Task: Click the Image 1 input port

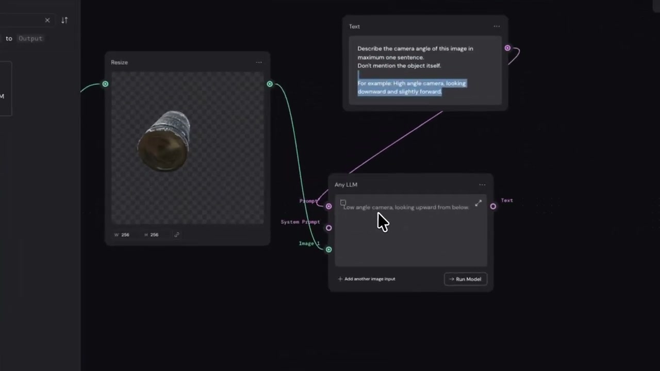Action: pos(328,249)
